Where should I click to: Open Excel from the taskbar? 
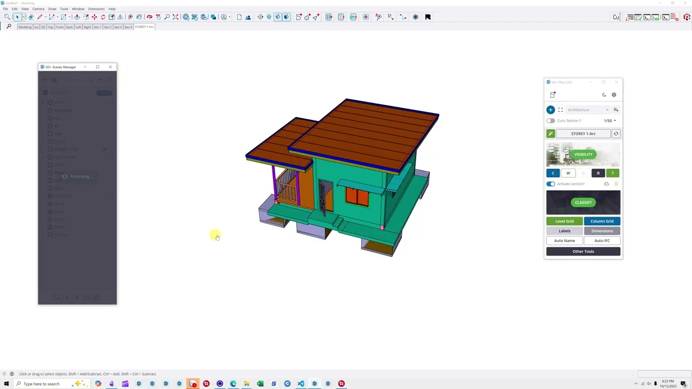coord(260,384)
